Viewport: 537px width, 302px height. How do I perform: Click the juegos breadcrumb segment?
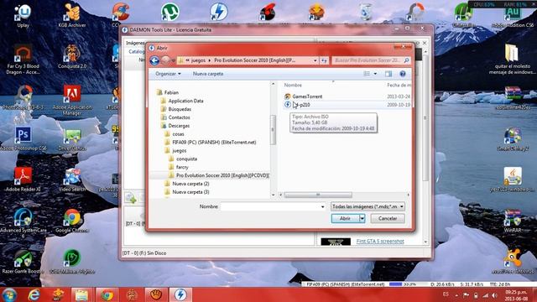(198, 60)
